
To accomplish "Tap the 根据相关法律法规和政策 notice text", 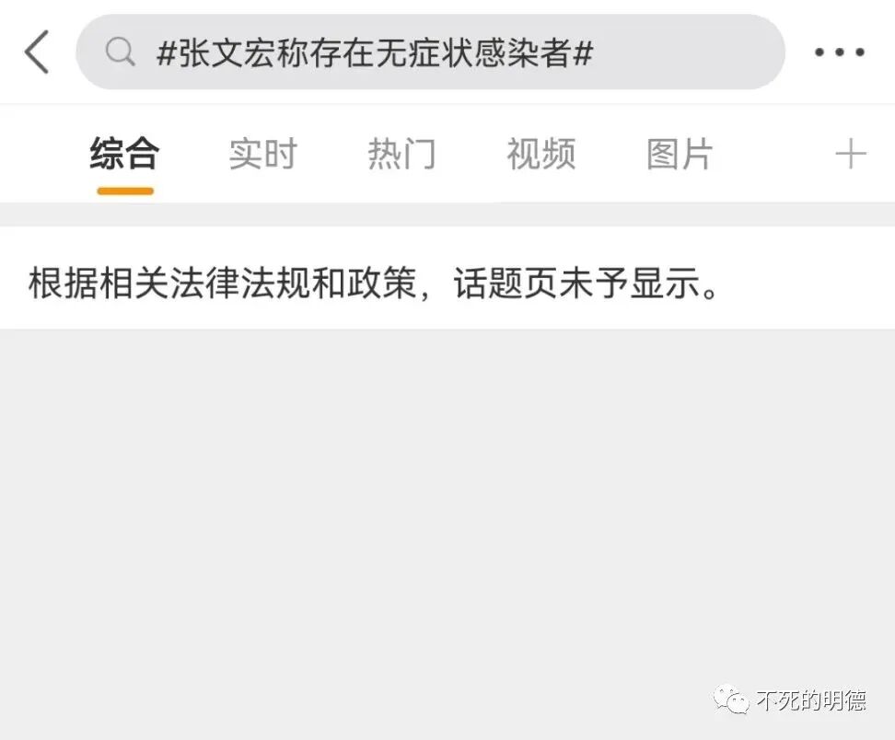I will (x=223, y=283).
